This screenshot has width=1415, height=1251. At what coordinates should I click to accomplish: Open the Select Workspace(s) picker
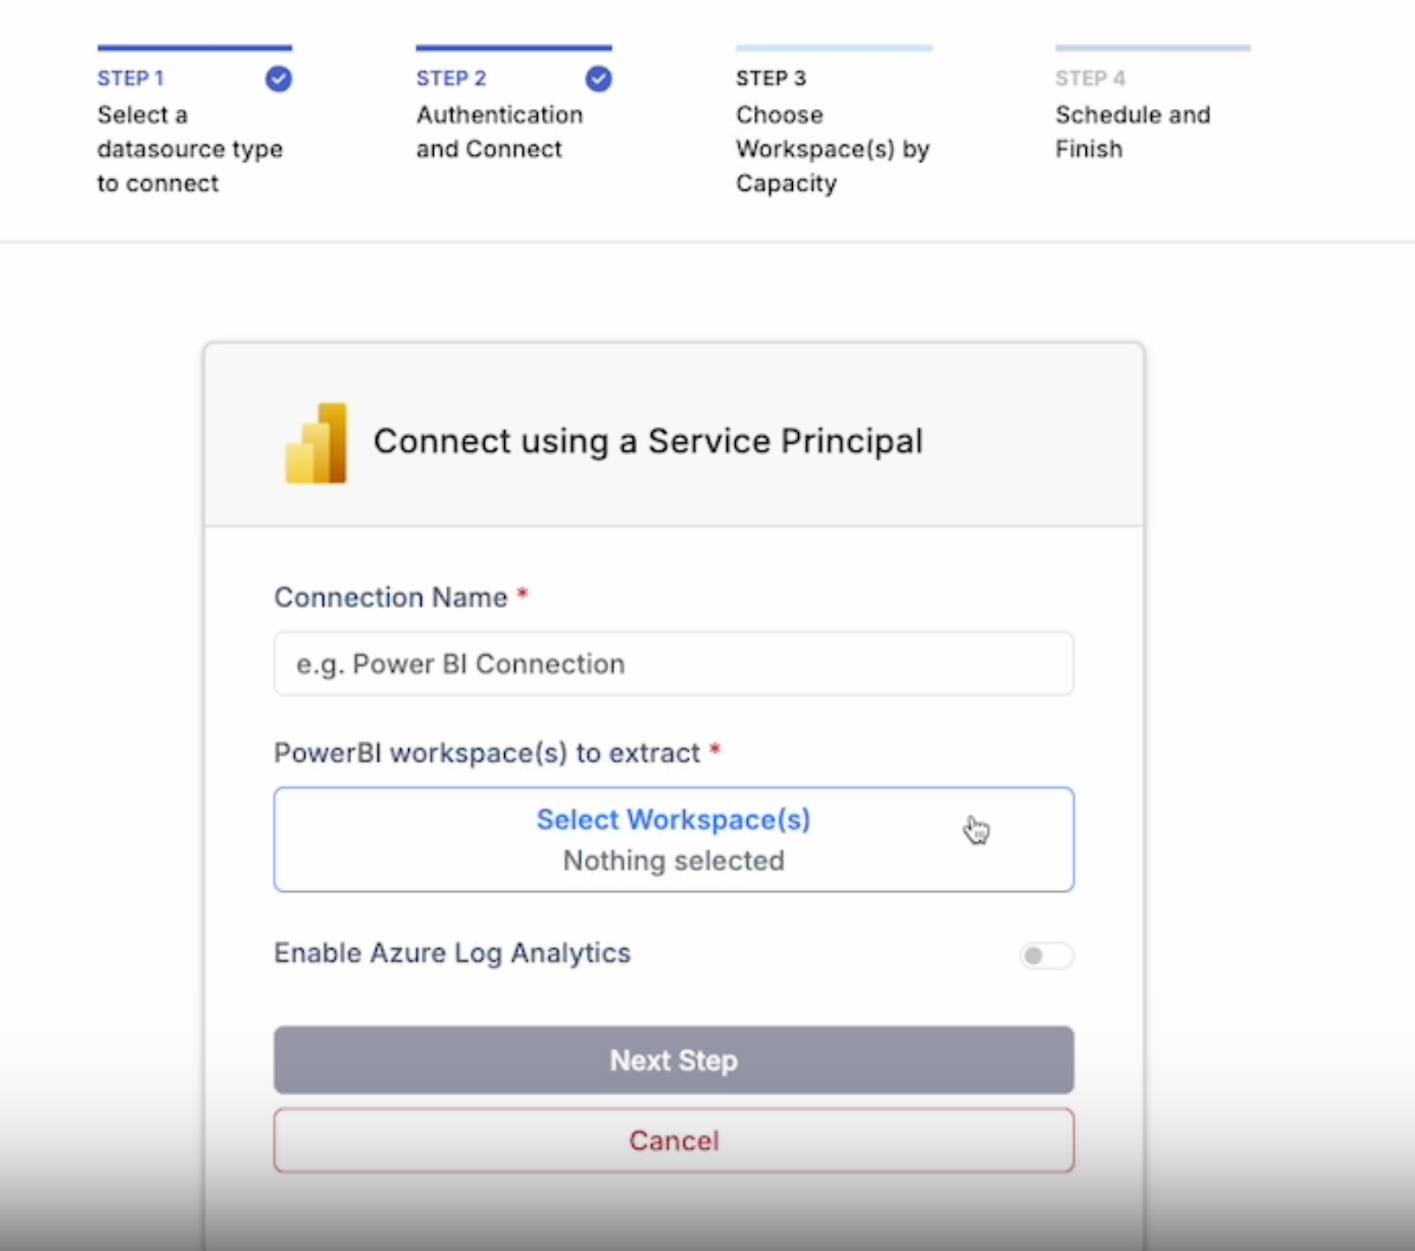coord(673,839)
